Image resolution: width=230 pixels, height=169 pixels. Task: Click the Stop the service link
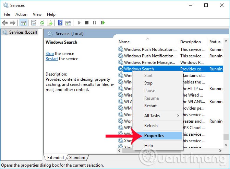pos(50,54)
